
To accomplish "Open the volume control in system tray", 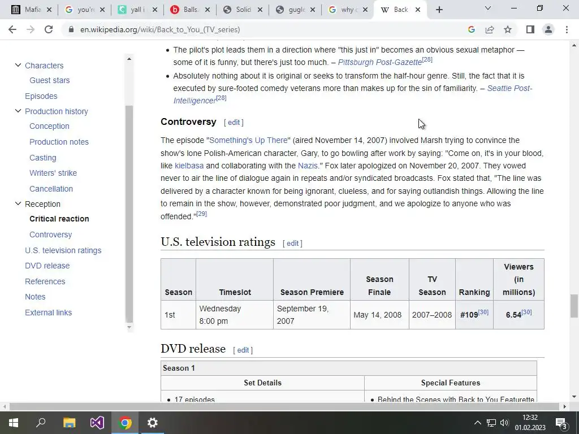I will tap(504, 423).
